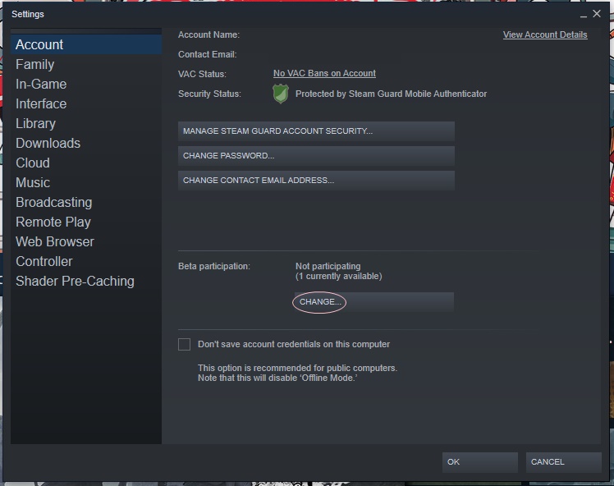Image resolution: width=614 pixels, height=486 pixels.
Task: Click the green Steam Guard shield icon
Action: click(x=281, y=94)
